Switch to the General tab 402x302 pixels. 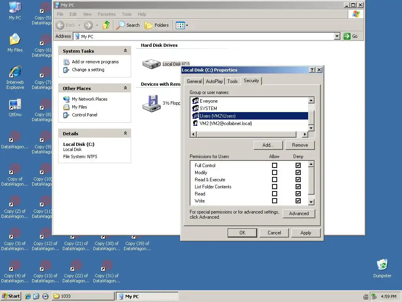pyautogui.click(x=194, y=81)
